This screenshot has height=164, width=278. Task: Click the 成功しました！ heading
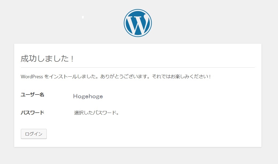[x=47, y=59]
